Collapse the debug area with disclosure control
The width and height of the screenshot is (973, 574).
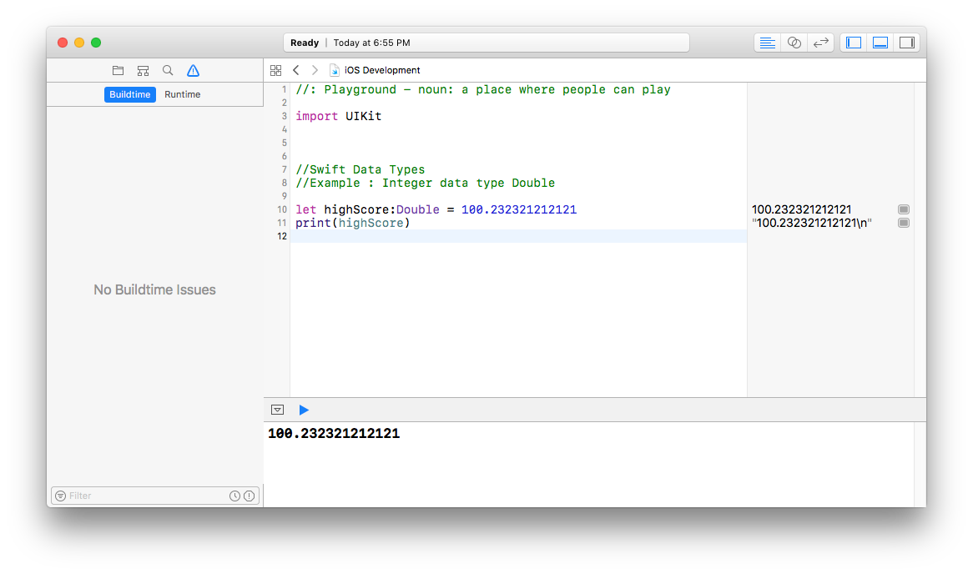277,410
